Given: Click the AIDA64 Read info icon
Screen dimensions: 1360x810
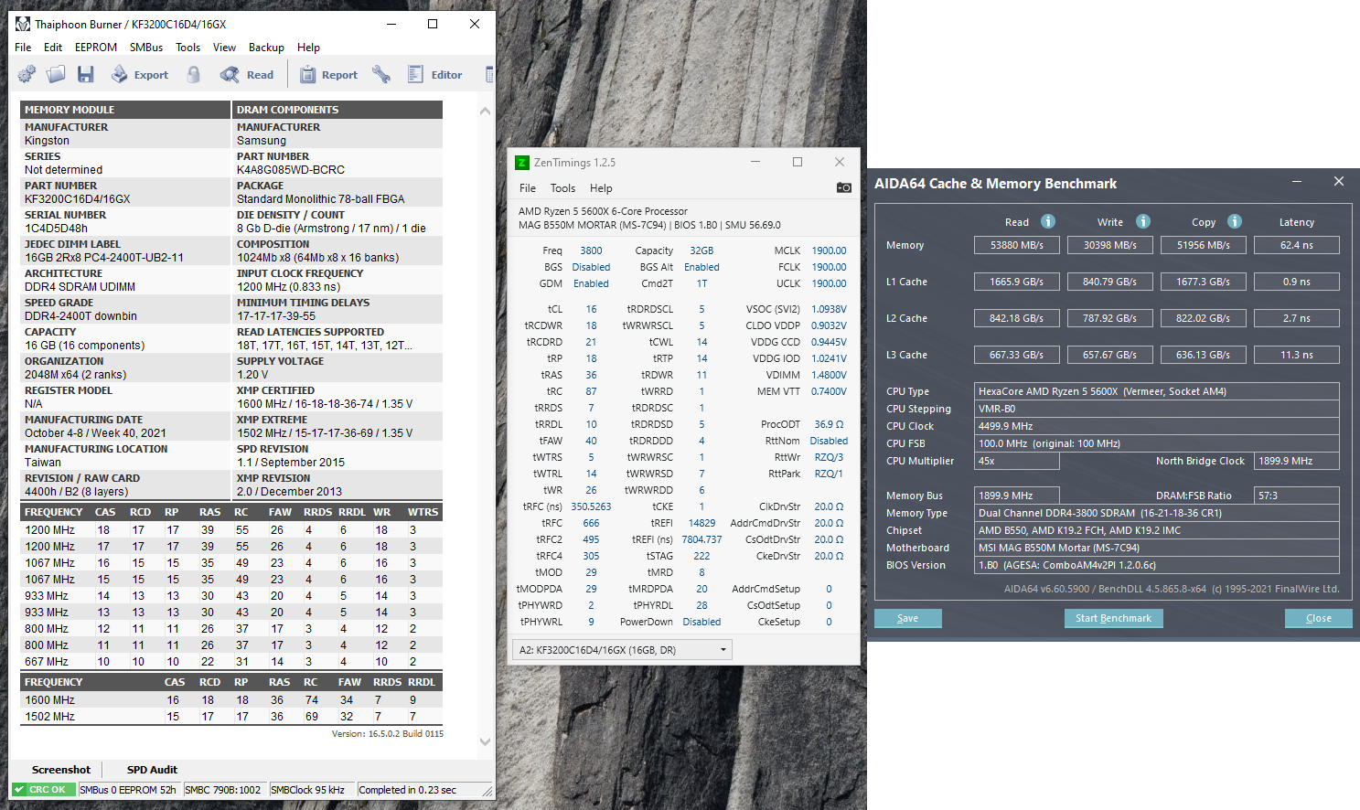Looking at the screenshot, I should pos(1048,221).
